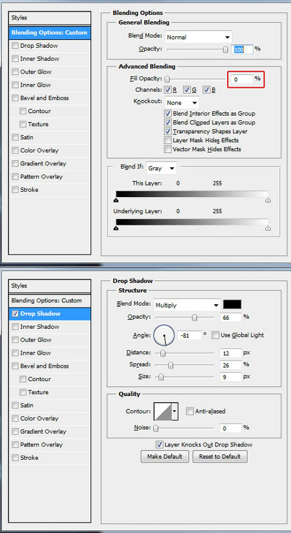Image resolution: width=291 pixels, height=533 pixels.
Task: Toggle the B channel checkbox
Action: [206, 90]
